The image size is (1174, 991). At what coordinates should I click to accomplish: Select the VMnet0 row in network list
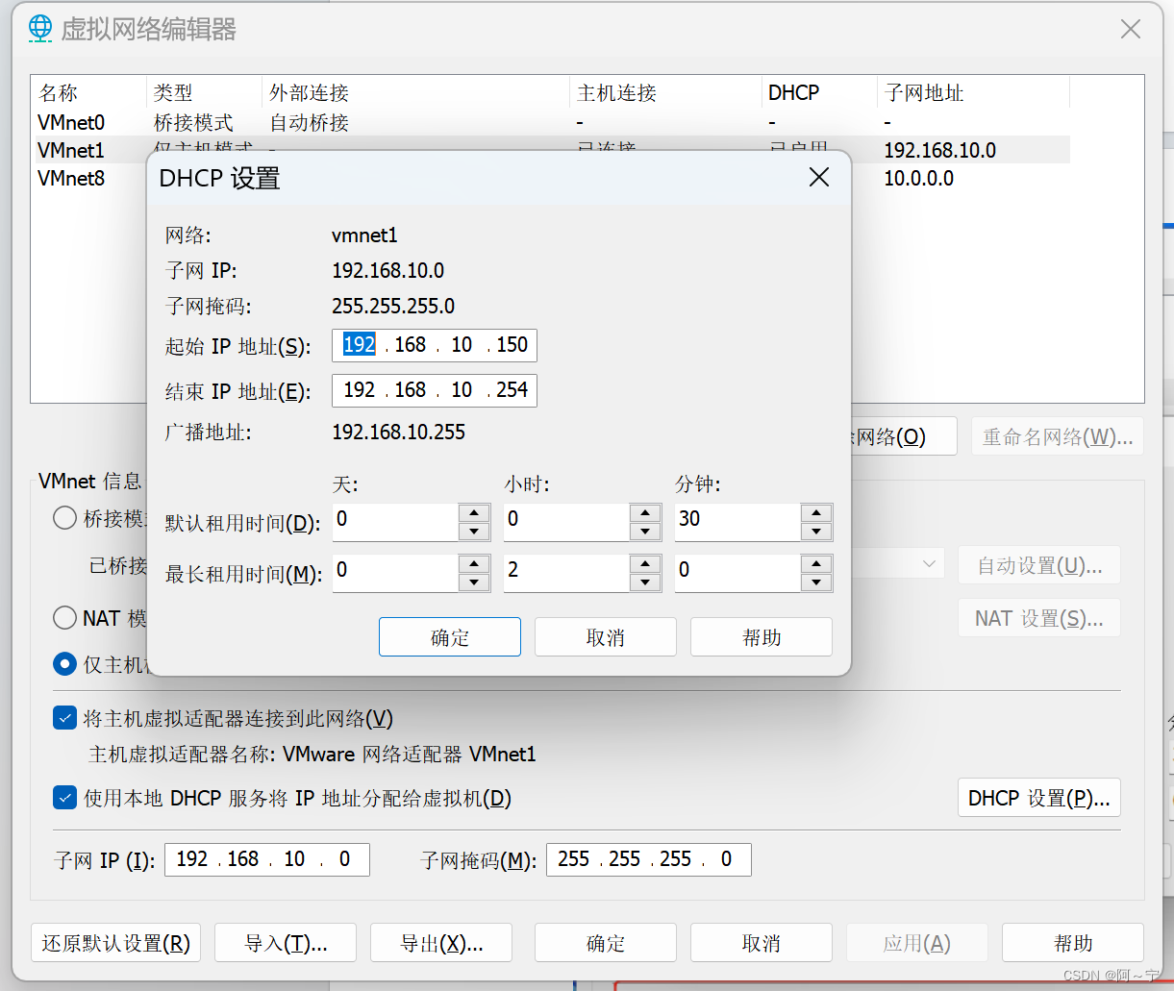coord(550,123)
